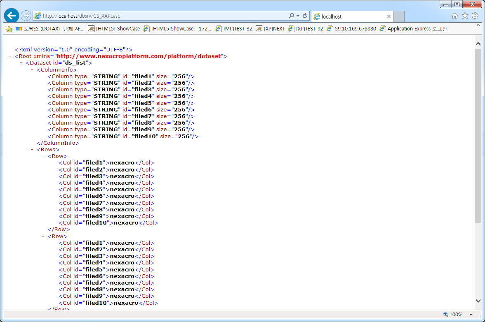Collapse the Rows node
The height and width of the screenshot is (322, 485).
coord(32,150)
